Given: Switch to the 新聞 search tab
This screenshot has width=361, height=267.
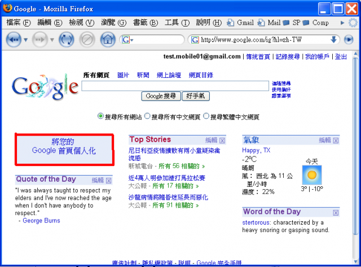Looking at the screenshot, I should (143, 75).
